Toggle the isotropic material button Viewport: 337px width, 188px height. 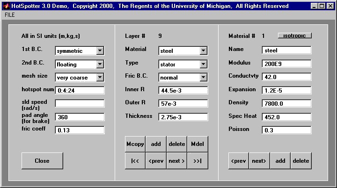pos(294,36)
